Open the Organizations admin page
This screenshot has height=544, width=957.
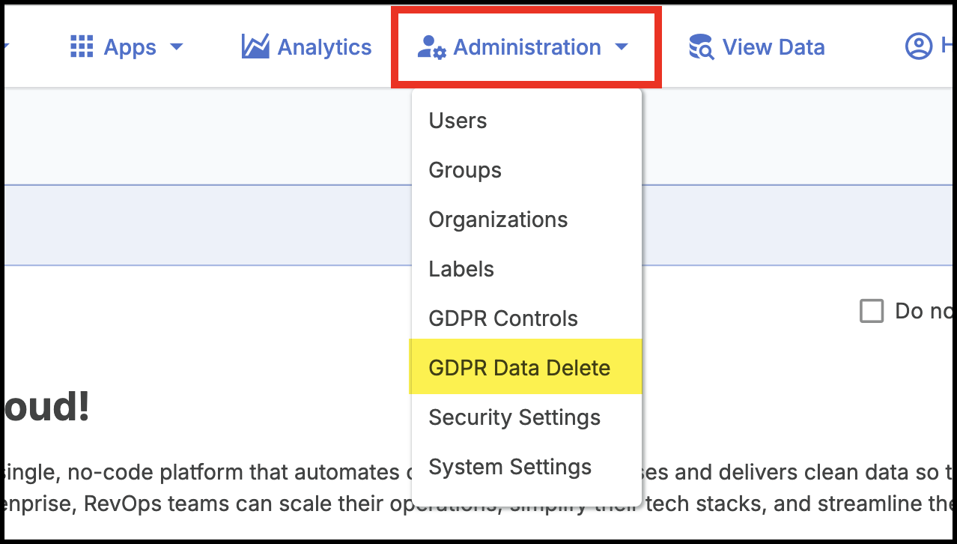click(497, 219)
